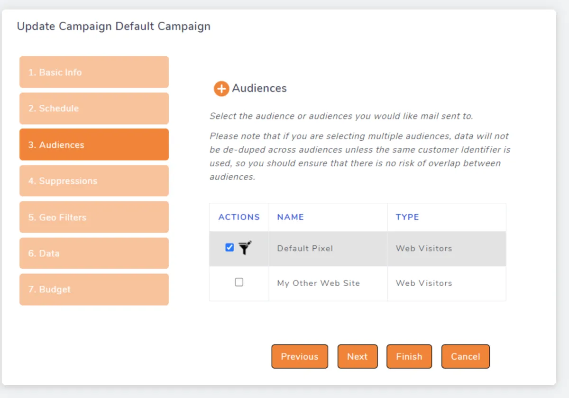The height and width of the screenshot is (398, 569).
Task: Click the Next button
Action: click(x=357, y=357)
